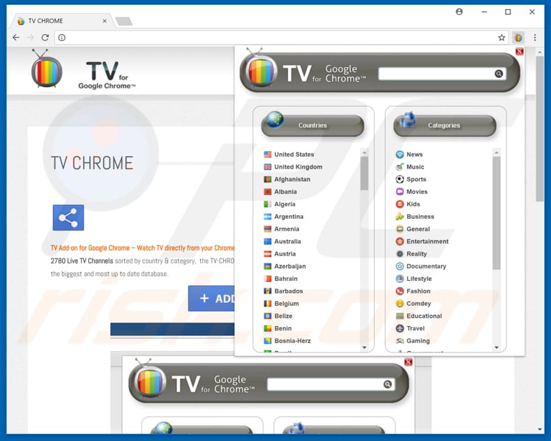
Task: Open the Categories header button
Action: point(444,125)
